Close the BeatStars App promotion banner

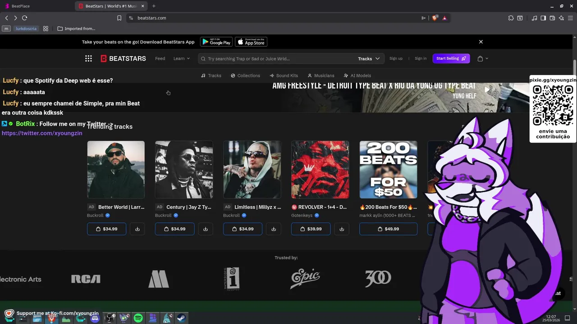click(x=481, y=42)
